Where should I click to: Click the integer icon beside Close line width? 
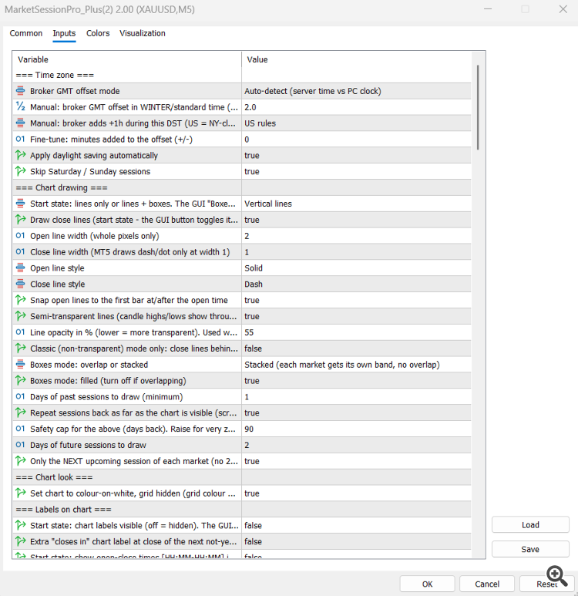(21, 251)
